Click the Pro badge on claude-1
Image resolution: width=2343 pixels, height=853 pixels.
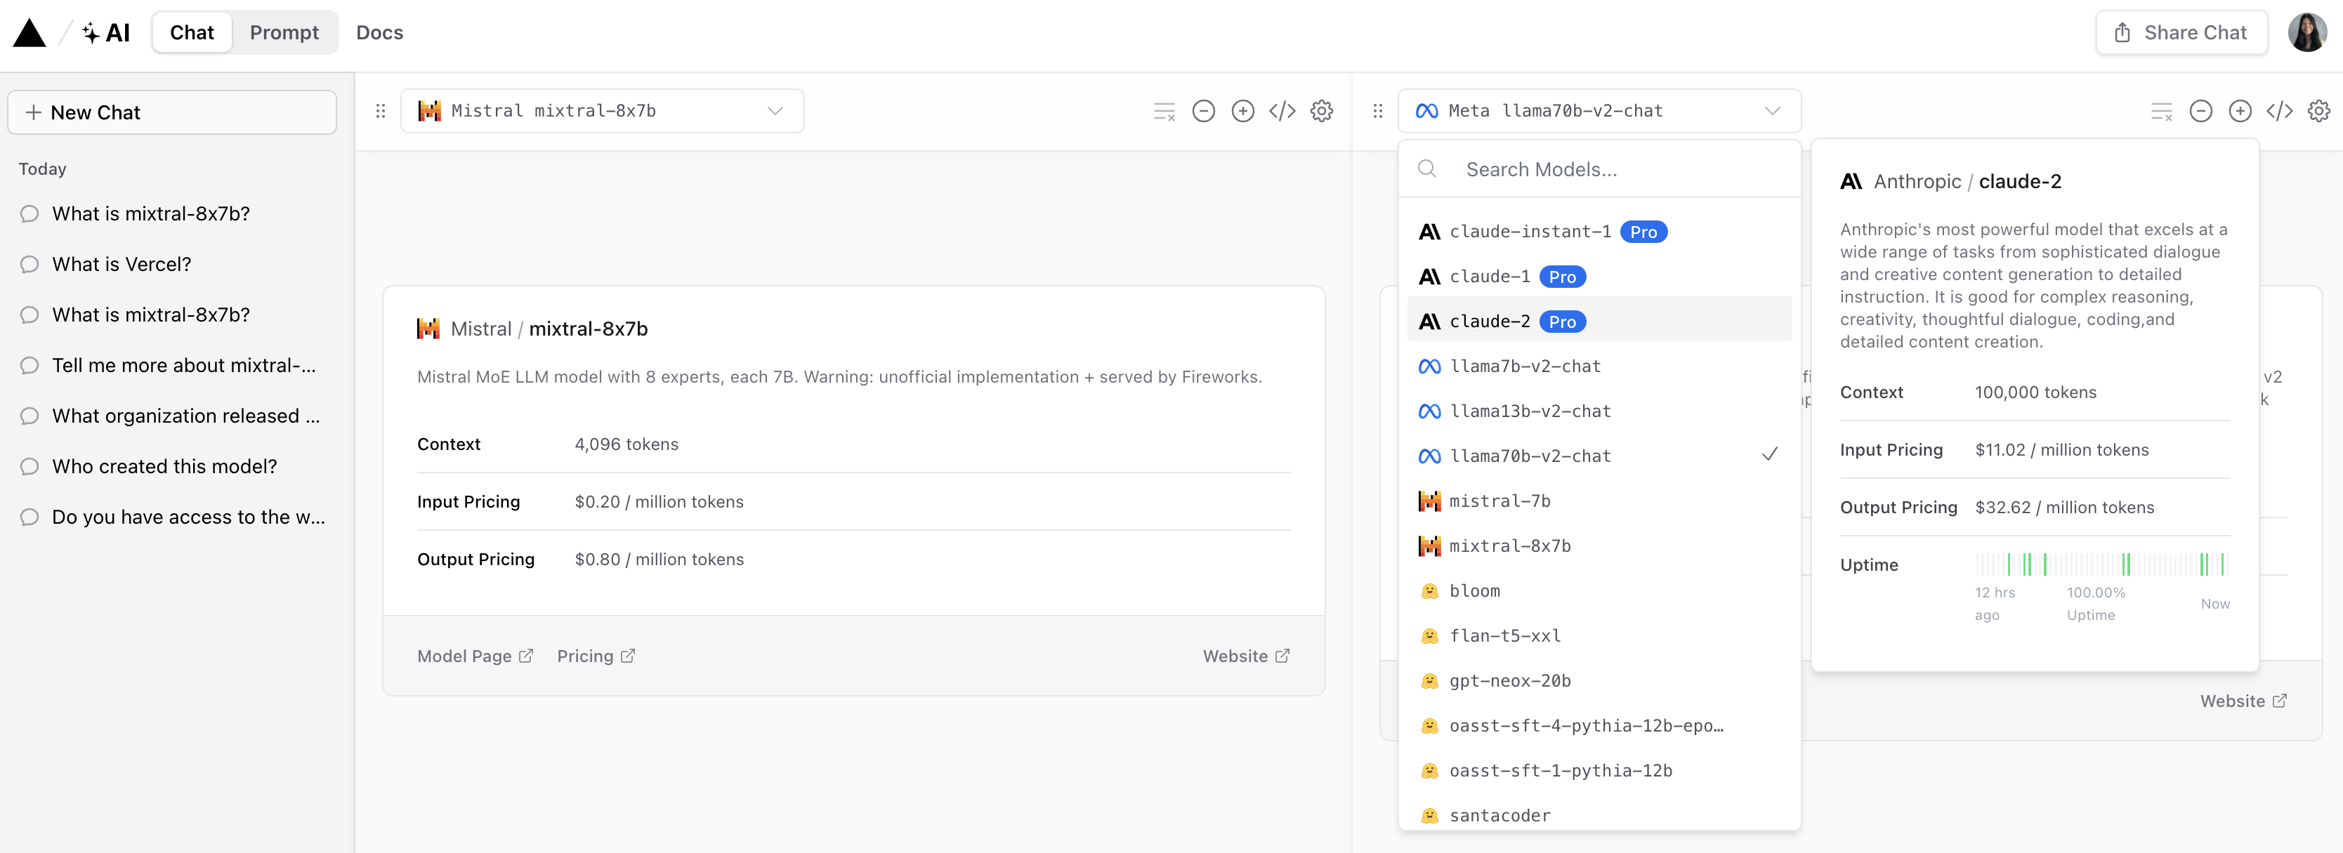coord(1562,277)
